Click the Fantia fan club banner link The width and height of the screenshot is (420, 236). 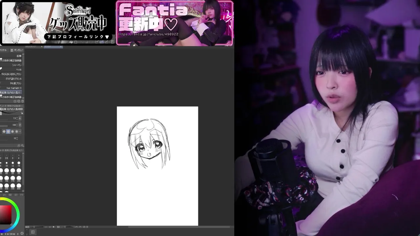click(x=175, y=23)
